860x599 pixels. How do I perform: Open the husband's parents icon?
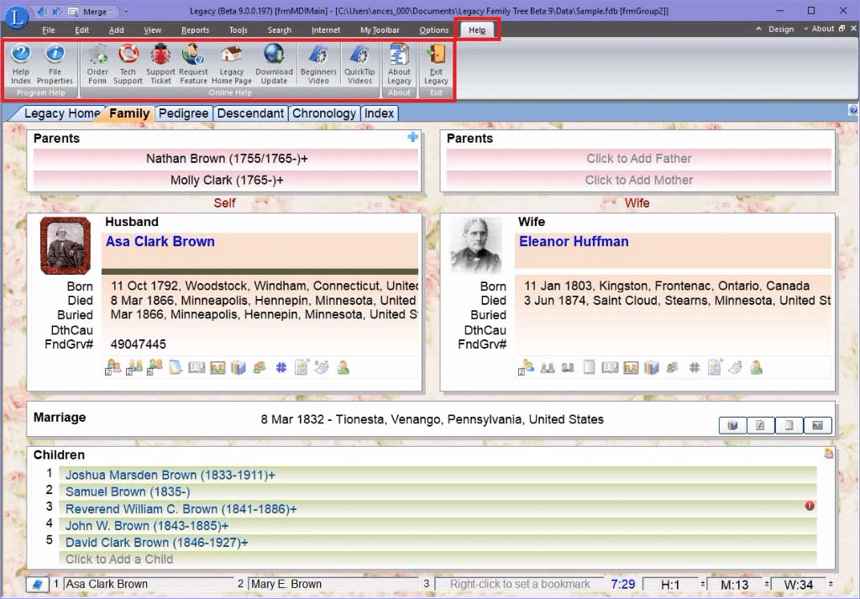(x=113, y=367)
